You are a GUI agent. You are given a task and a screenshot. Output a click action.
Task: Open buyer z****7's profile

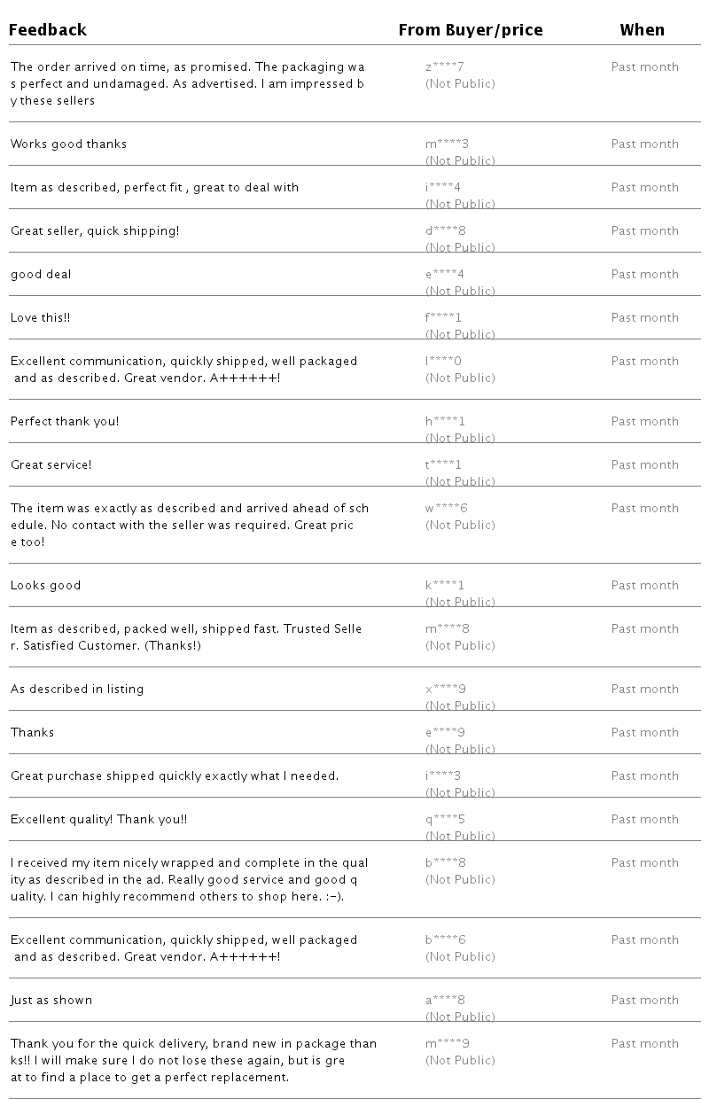(445, 67)
